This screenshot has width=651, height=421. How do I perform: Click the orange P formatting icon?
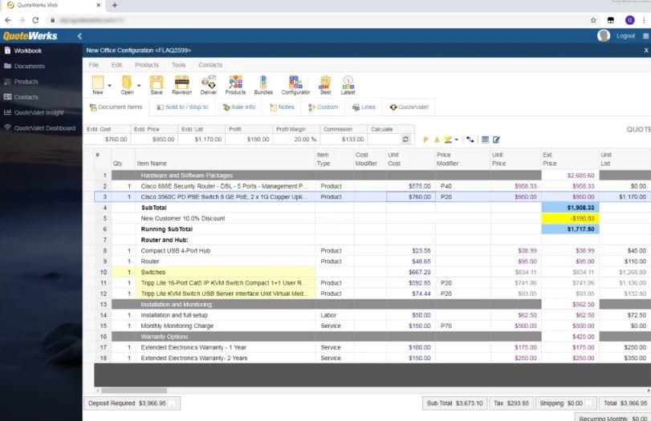425,140
